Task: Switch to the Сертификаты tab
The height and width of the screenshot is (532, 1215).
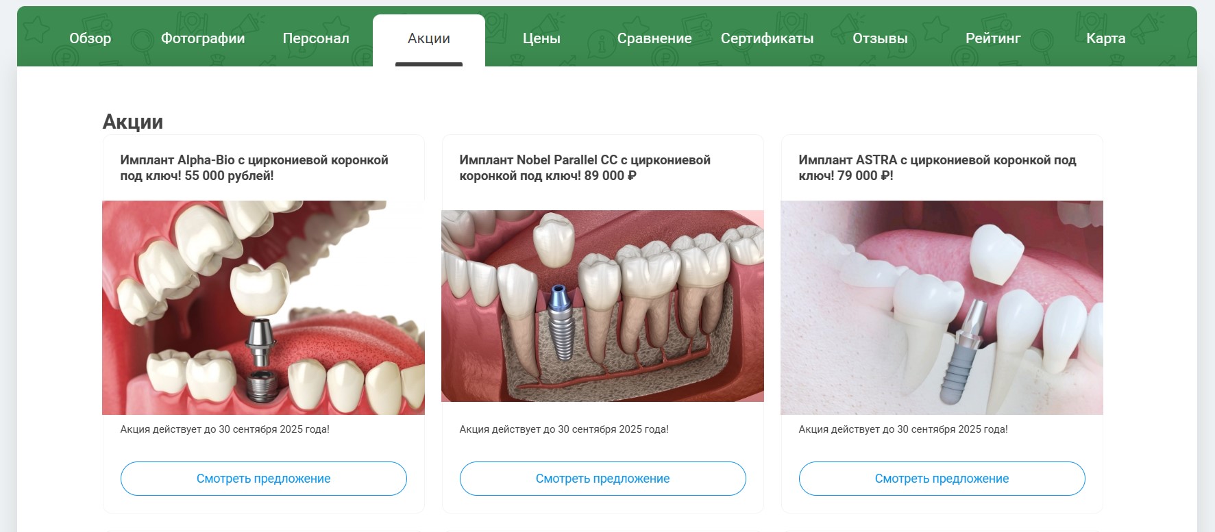Action: pyautogui.click(x=767, y=38)
